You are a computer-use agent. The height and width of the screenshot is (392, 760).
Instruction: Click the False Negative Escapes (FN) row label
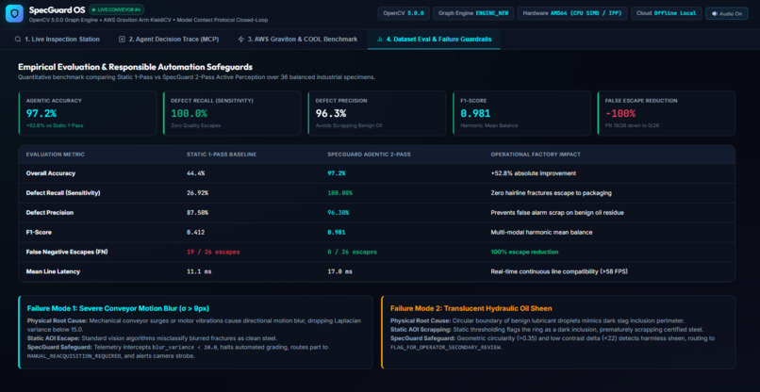click(x=65, y=252)
